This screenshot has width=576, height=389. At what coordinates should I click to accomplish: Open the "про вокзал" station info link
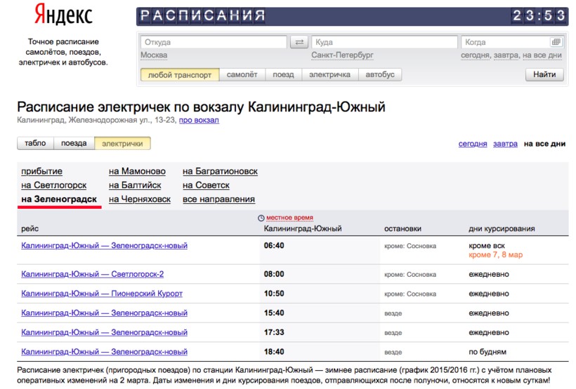pyautogui.click(x=199, y=120)
